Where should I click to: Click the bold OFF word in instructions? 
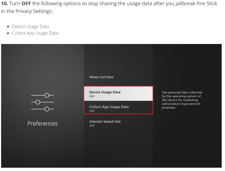click(26, 4)
